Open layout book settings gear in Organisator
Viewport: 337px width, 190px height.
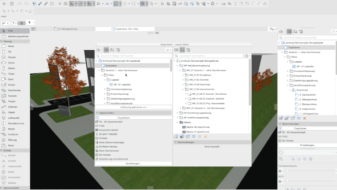247,56
